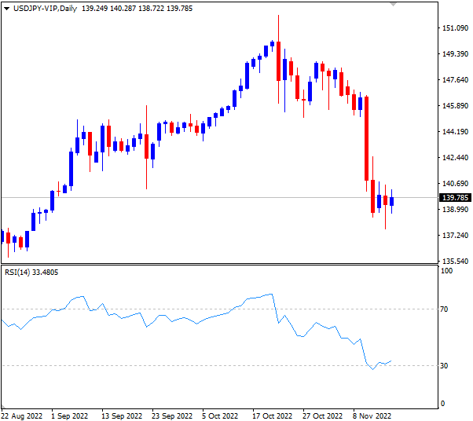Click RSI scale level 30
Image resolution: width=473 pixels, height=421 pixels.
(x=444, y=365)
